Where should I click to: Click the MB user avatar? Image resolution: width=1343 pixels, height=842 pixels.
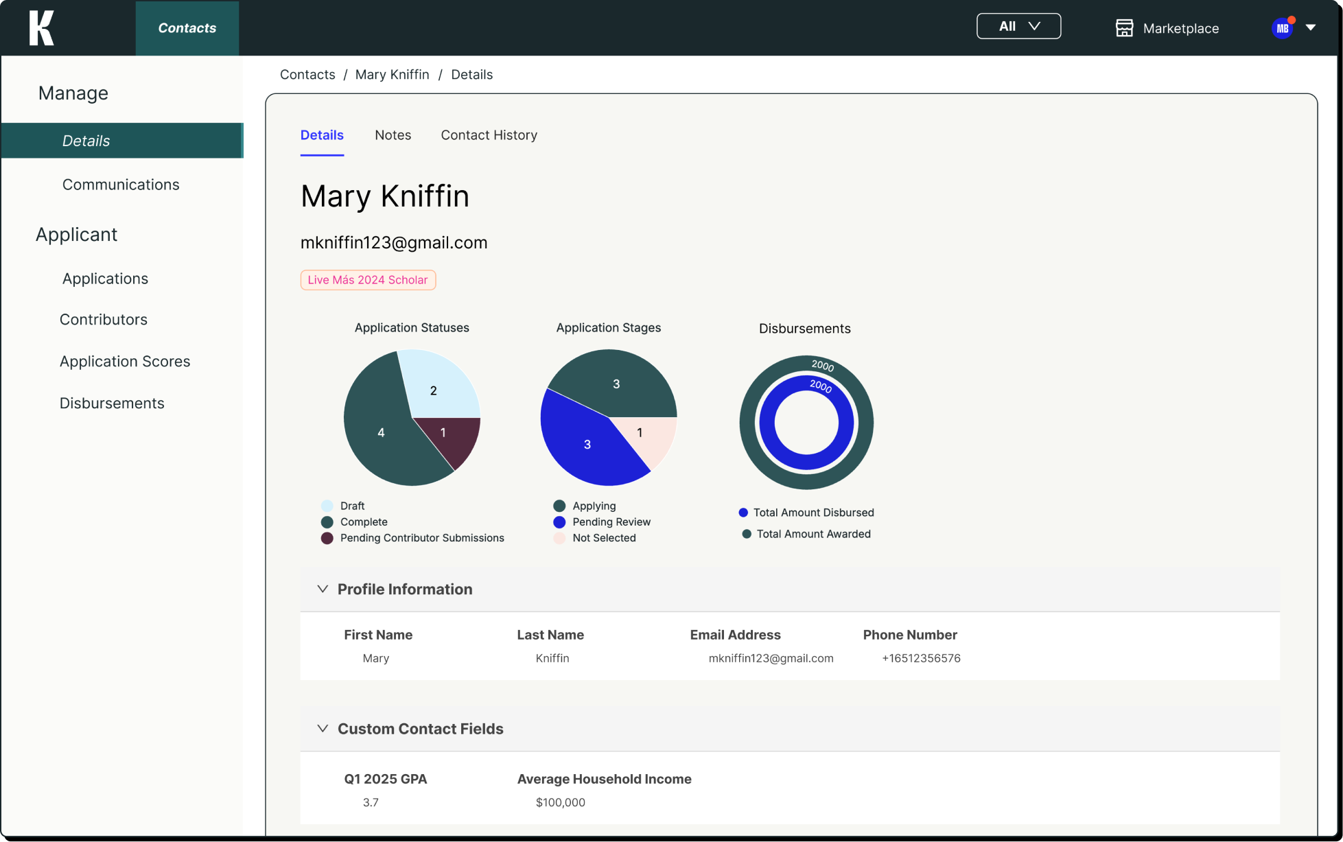point(1282,28)
